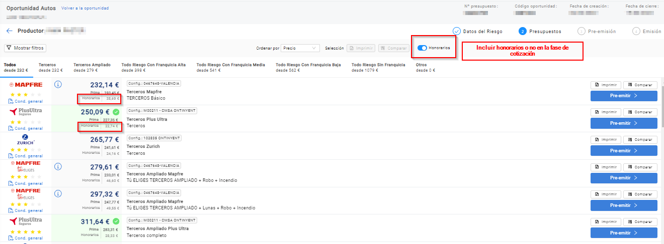
Task: Compare the Mapfre 232,14 € quote with Comparar
Action: point(640,85)
